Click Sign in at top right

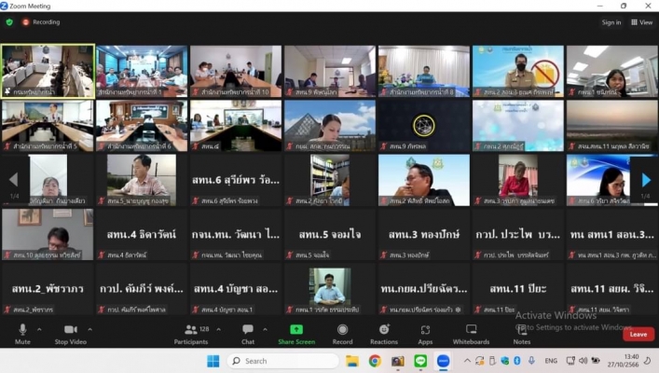pyautogui.click(x=611, y=22)
